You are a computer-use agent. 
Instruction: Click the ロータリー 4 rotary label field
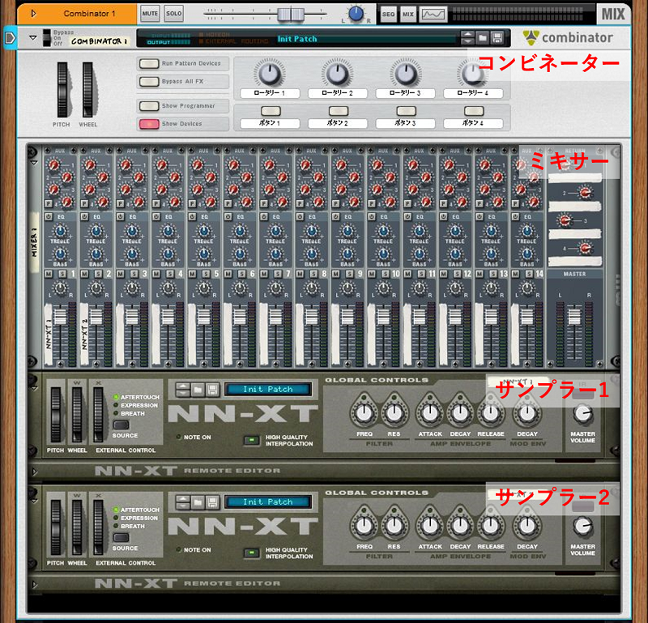473,93
